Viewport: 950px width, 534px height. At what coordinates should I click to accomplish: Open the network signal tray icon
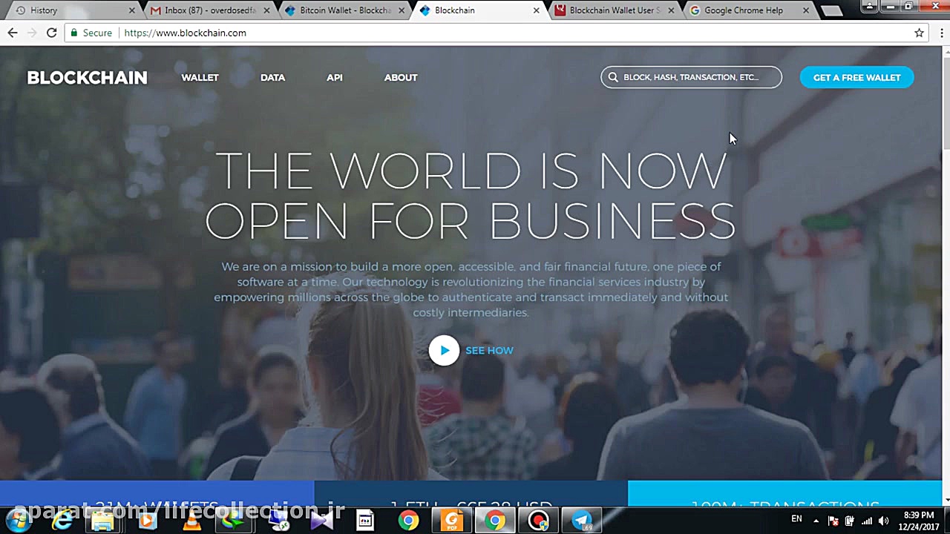tap(867, 521)
